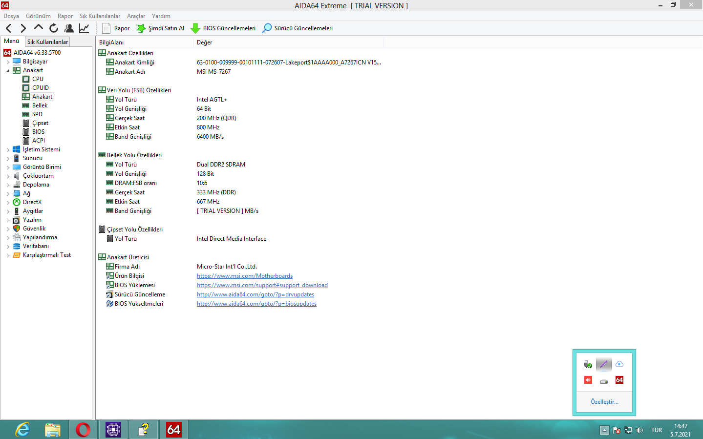The height and width of the screenshot is (439, 703).
Task: Click the DirectX icon in tree
Action: click(17, 202)
